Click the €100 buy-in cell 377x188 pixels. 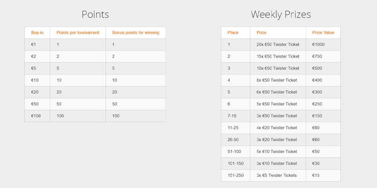[x=36, y=116]
